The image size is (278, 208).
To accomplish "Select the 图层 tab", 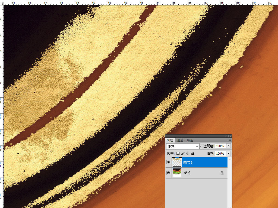I will (170, 140).
